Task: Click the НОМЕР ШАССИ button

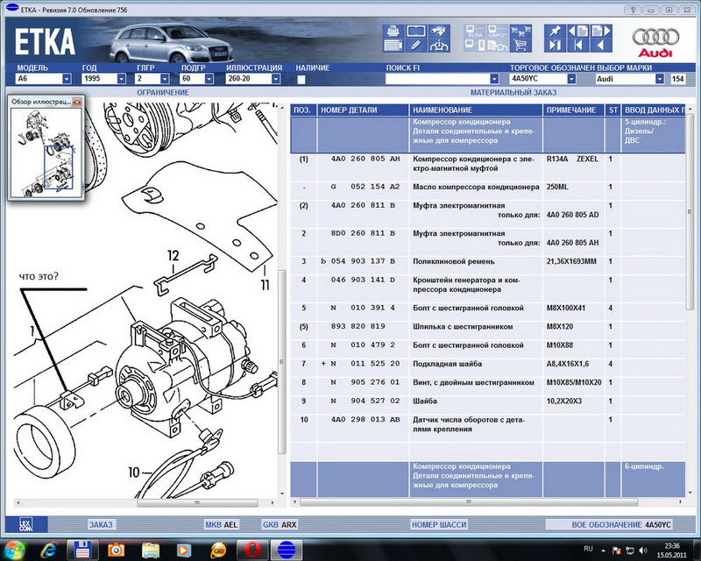Action: tap(439, 524)
